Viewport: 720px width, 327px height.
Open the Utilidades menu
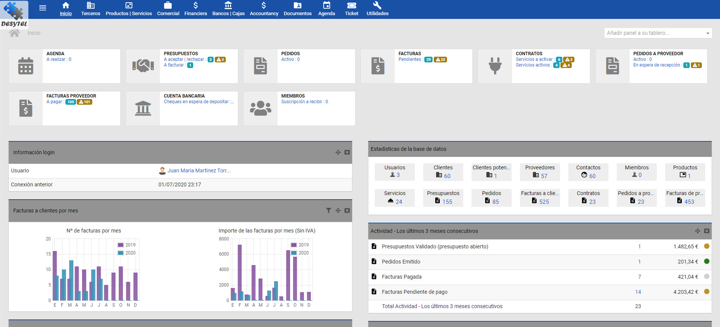click(377, 9)
